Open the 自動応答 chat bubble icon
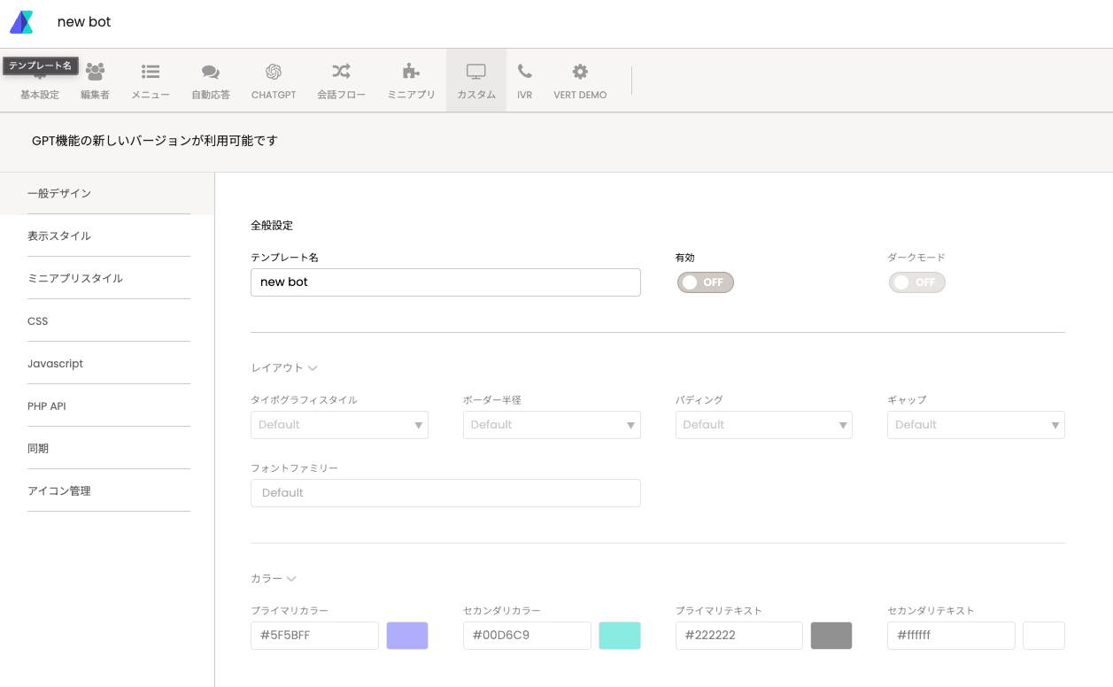Screen dimensions: 1113x687 pyautogui.click(x=210, y=72)
